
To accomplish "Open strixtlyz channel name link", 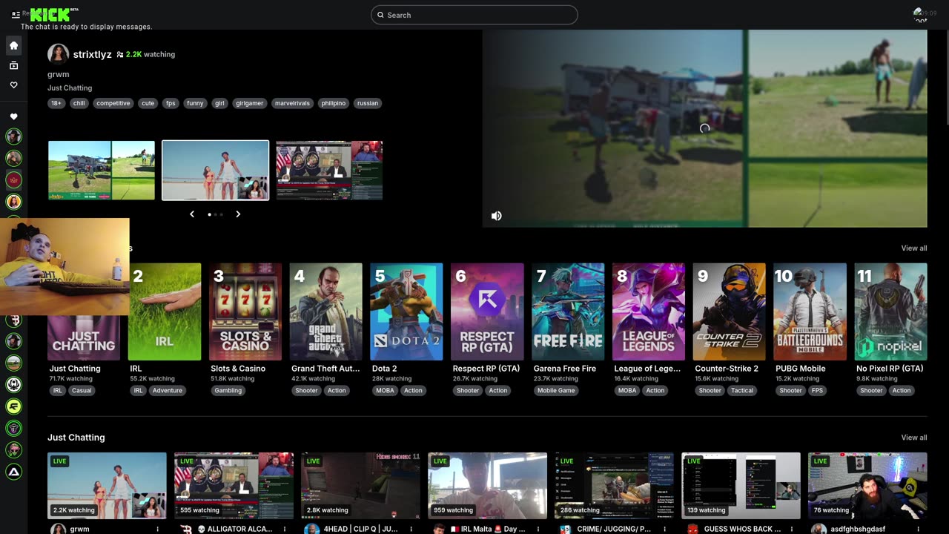I will click(92, 54).
